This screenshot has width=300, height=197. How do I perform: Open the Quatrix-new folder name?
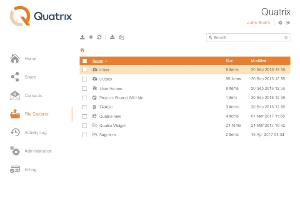coord(110,116)
